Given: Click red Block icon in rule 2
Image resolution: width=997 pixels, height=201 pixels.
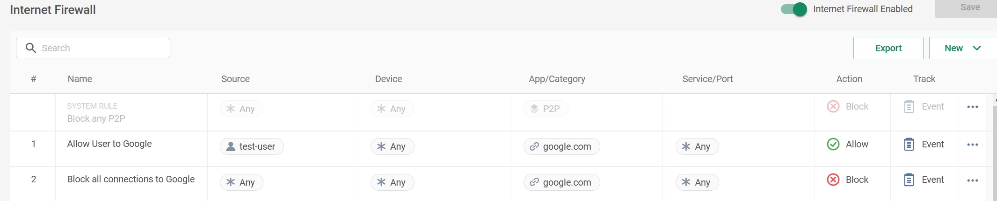Looking at the screenshot, I should [833, 180].
